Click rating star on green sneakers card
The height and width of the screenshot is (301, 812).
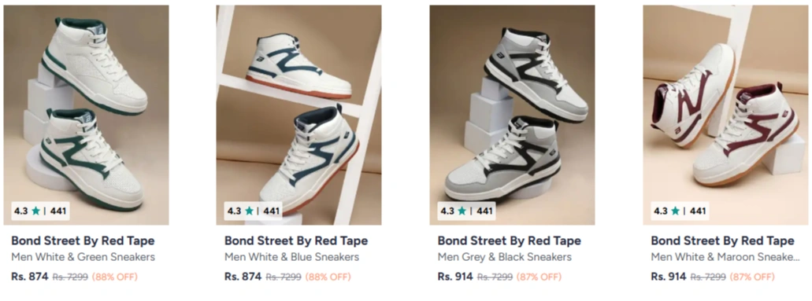click(x=35, y=211)
